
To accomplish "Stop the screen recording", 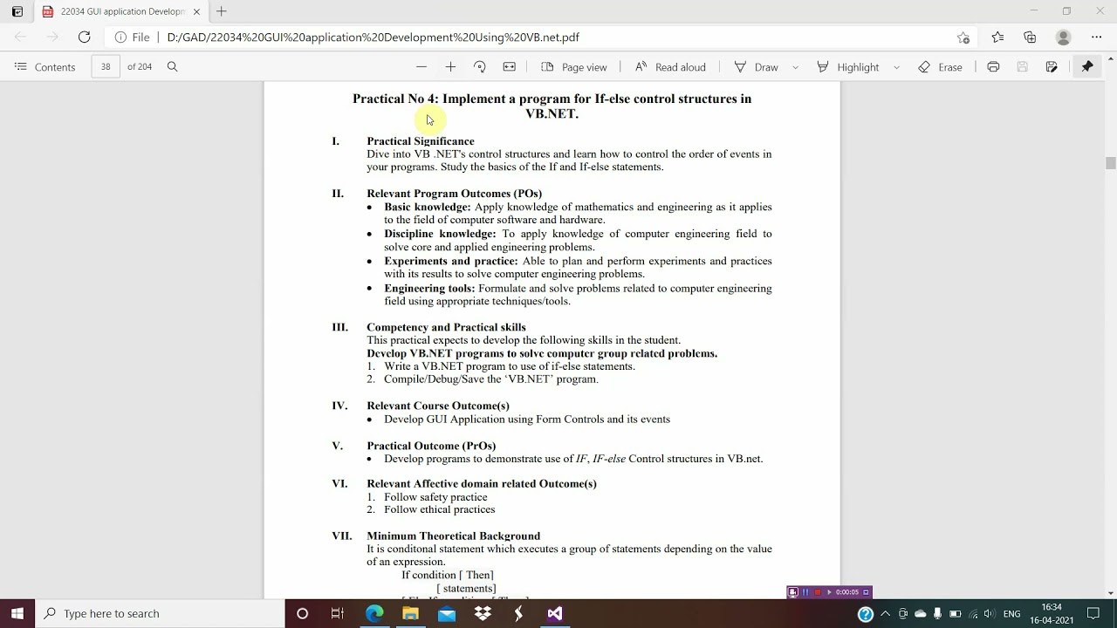I will (818, 592).
